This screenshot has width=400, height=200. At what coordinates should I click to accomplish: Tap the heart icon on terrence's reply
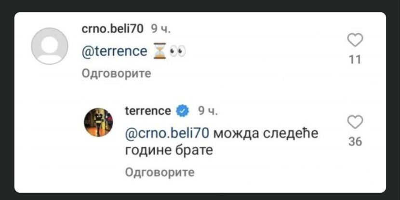click(x=355, y=122)
